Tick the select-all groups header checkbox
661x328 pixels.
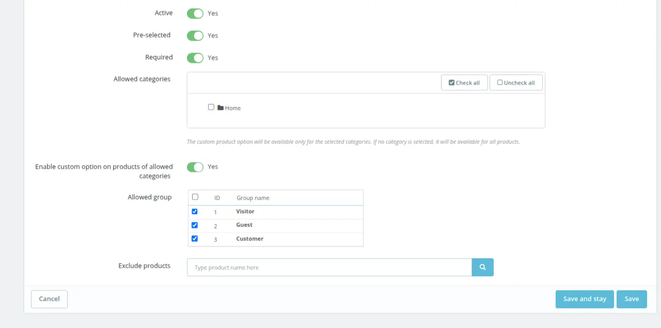(x=195, y=197)
